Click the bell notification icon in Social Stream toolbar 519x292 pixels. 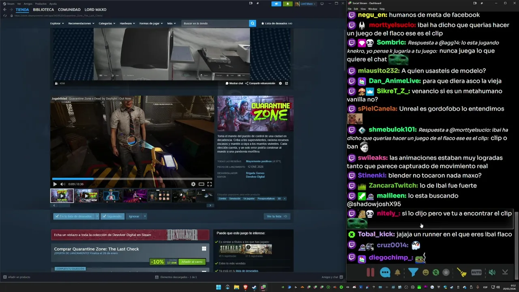[398, 273]
